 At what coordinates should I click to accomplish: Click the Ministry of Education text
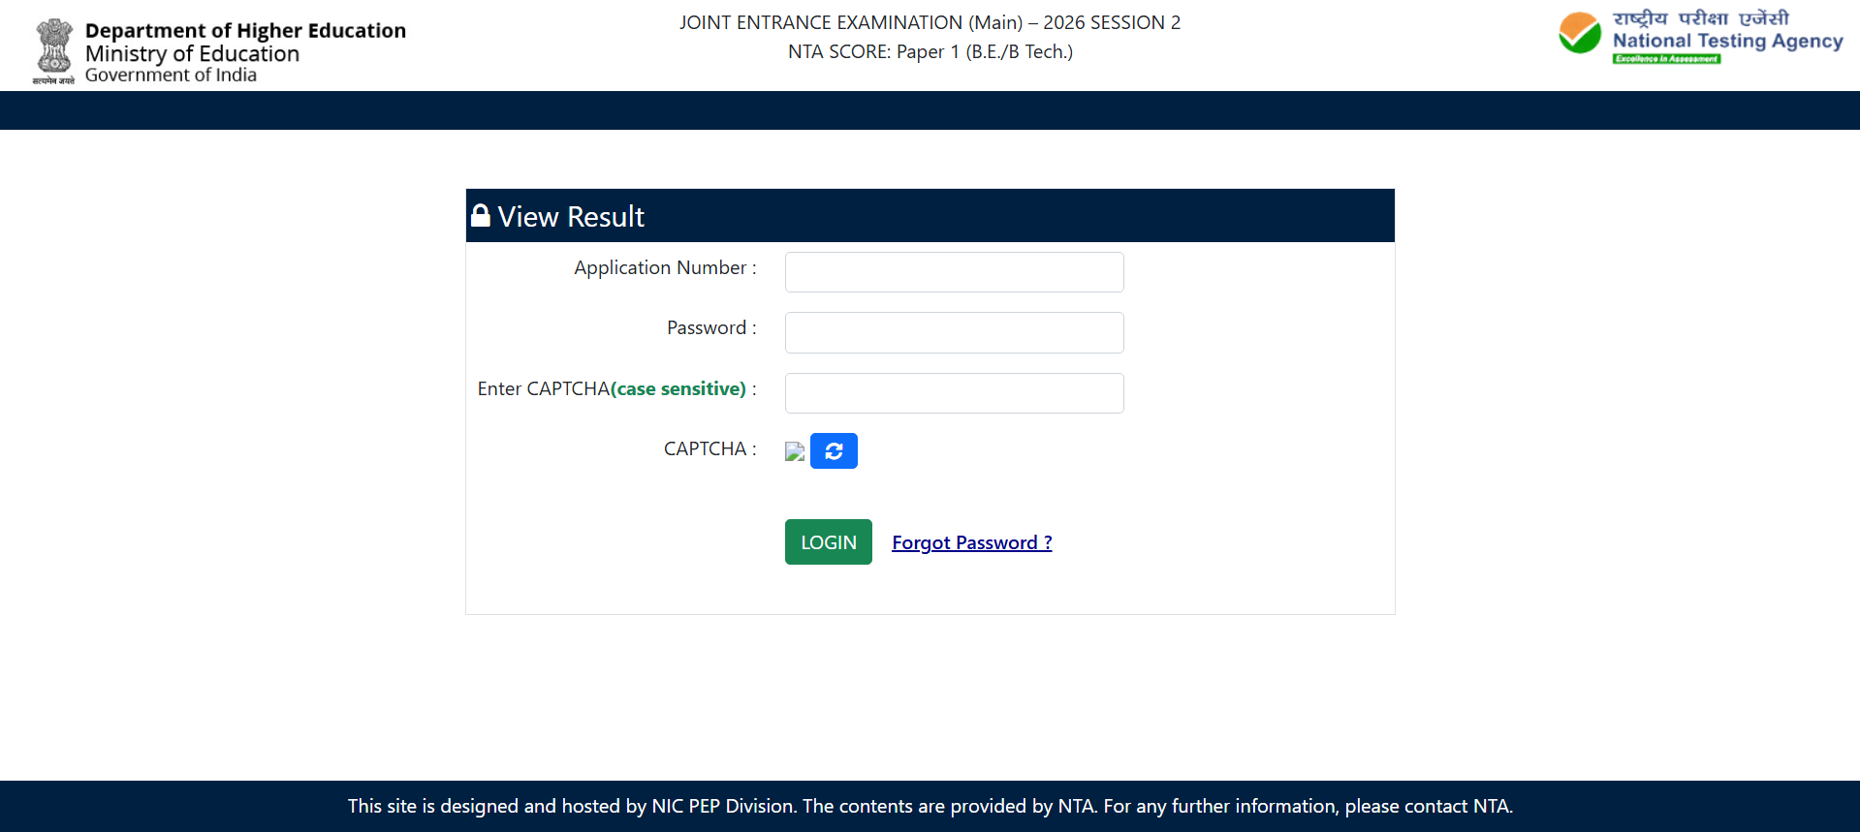(192, 54)
